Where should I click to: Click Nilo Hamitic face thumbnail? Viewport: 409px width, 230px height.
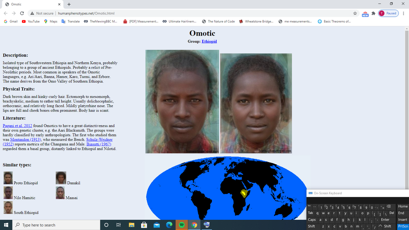8,193
